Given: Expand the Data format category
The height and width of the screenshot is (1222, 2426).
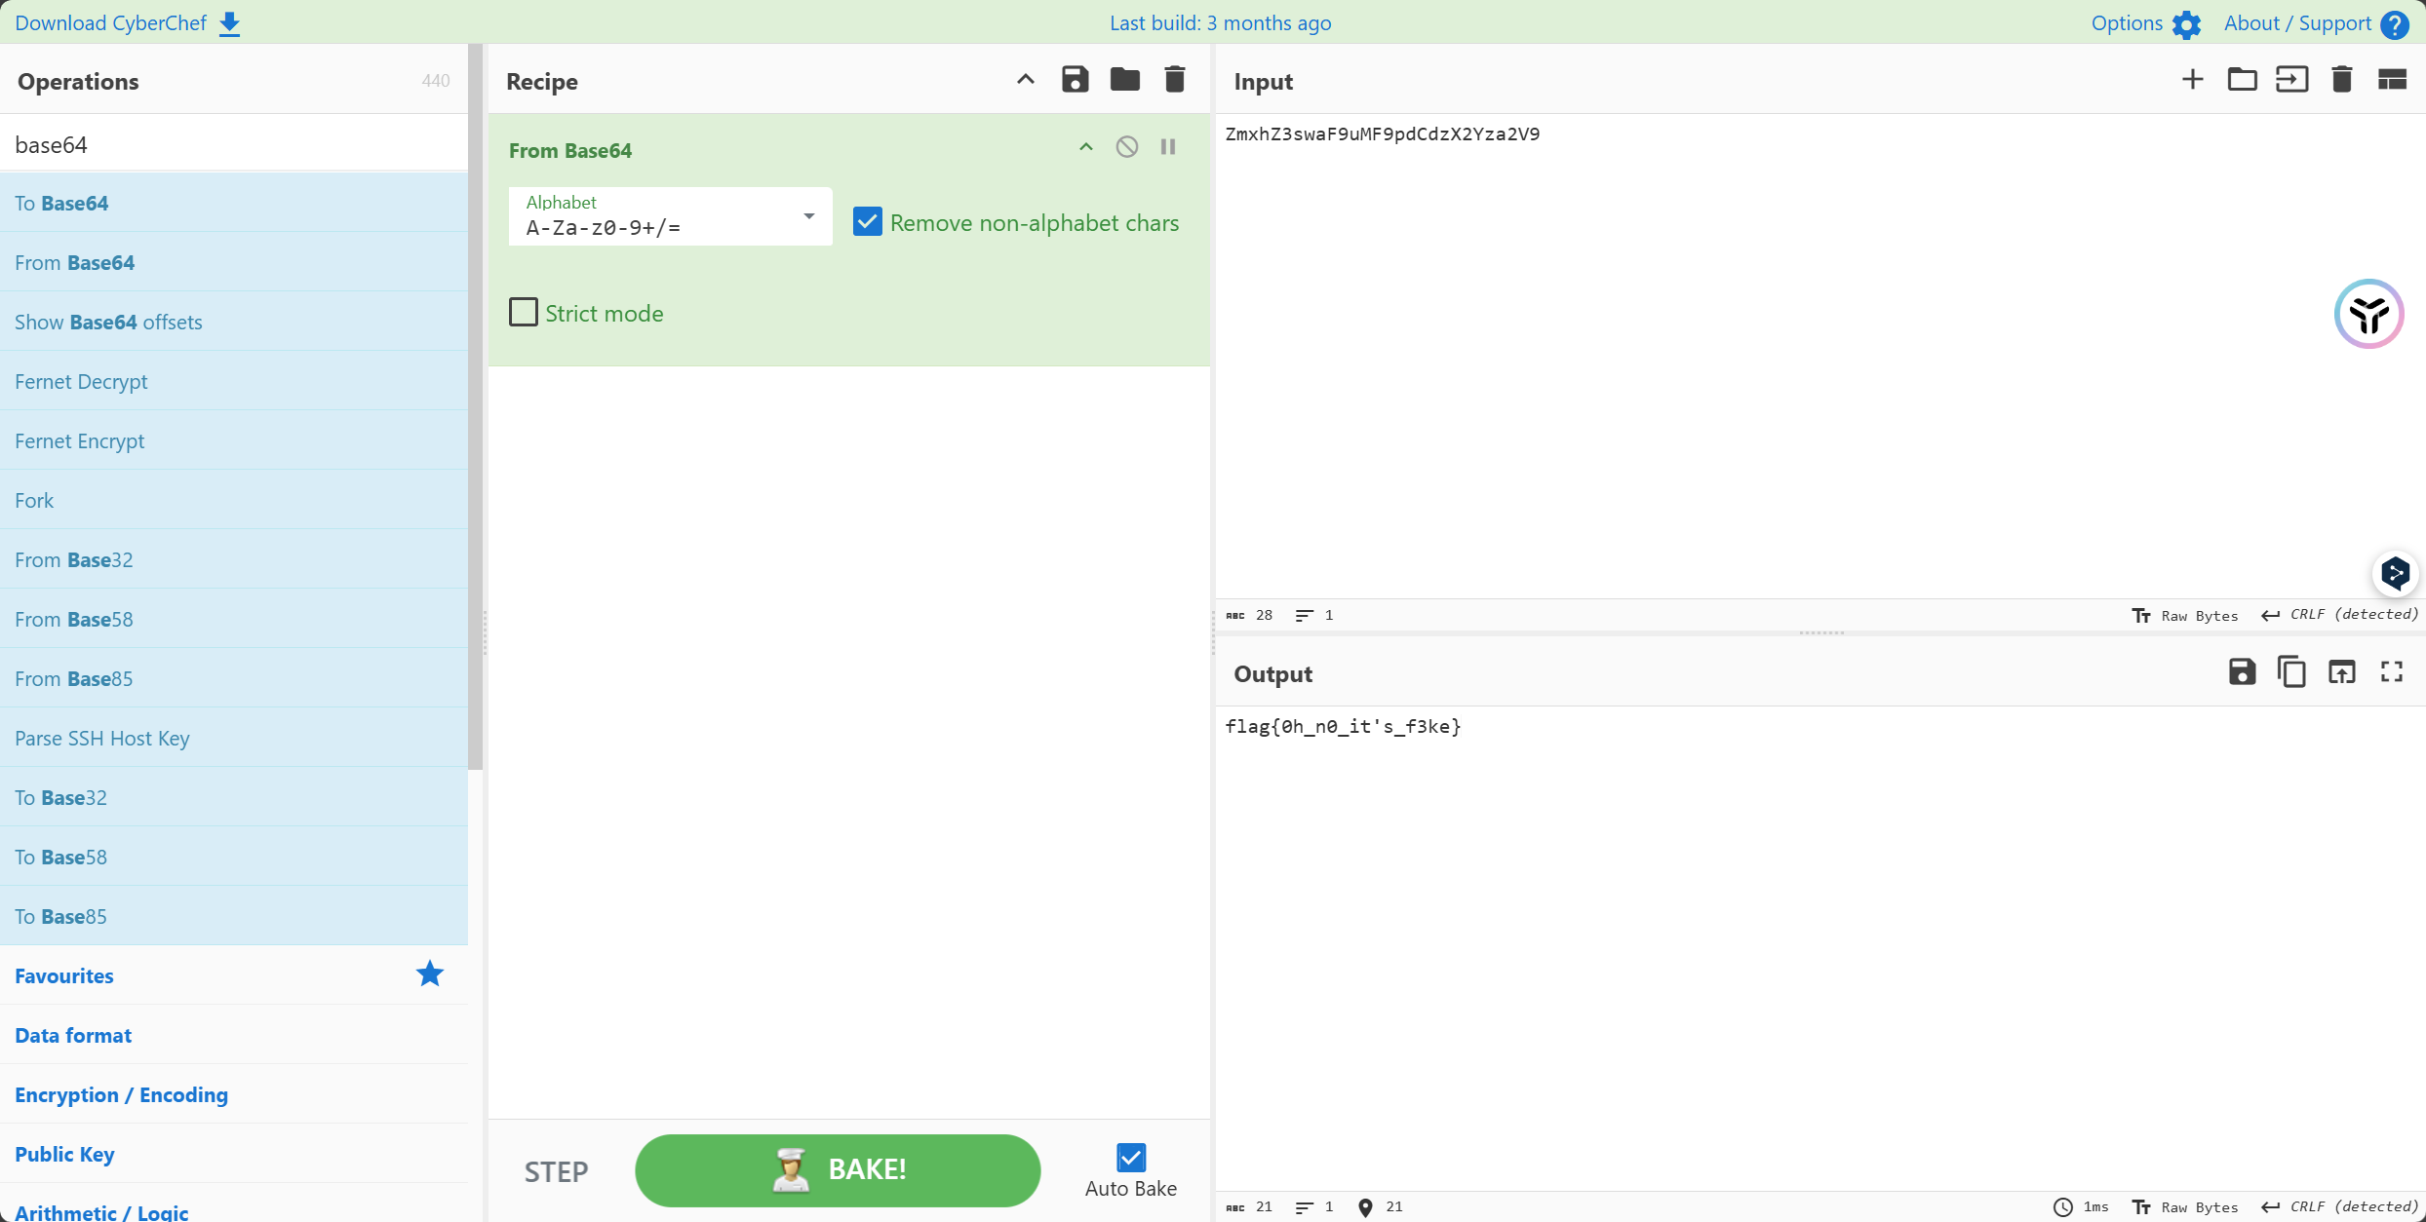Looking at the screenshot, I should click(73, 1035).
